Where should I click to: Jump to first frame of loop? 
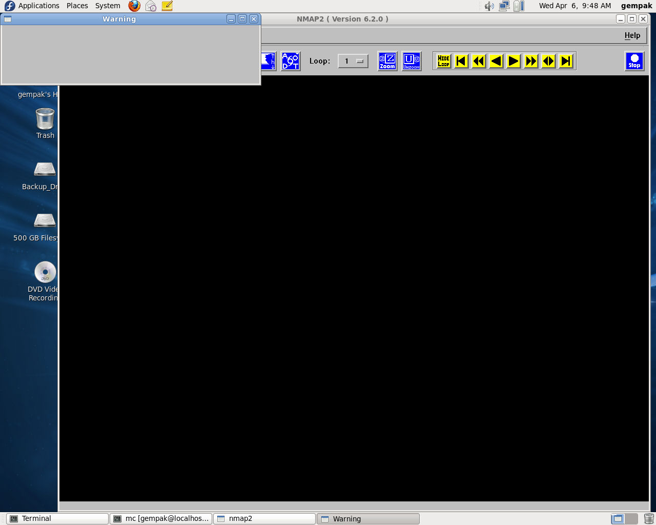pyautogui.click(x=461, y=61)
